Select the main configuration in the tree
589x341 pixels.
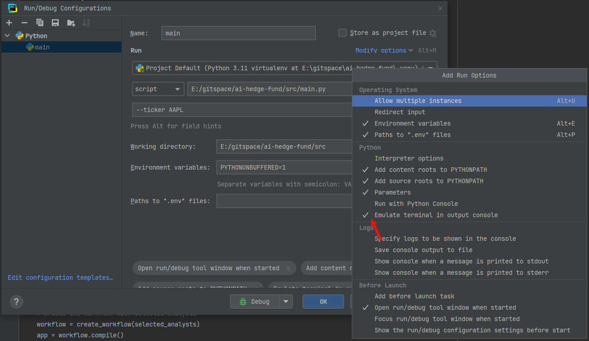[61, 47]
